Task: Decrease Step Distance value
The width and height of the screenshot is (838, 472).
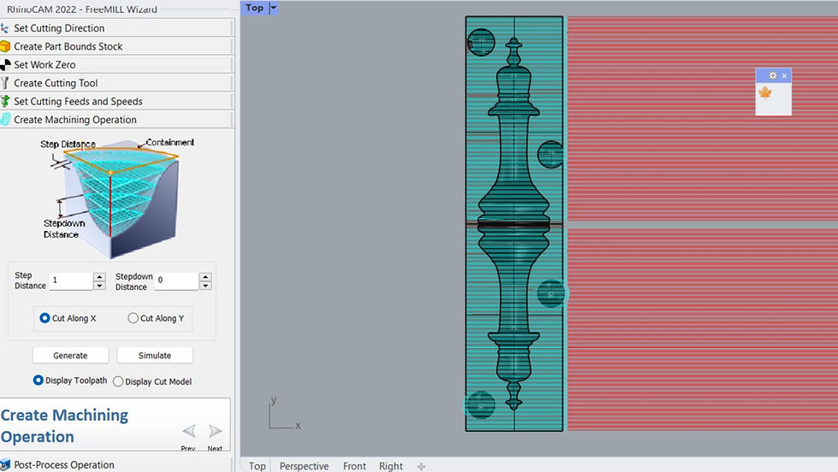Action: click(x=99, y=286)
